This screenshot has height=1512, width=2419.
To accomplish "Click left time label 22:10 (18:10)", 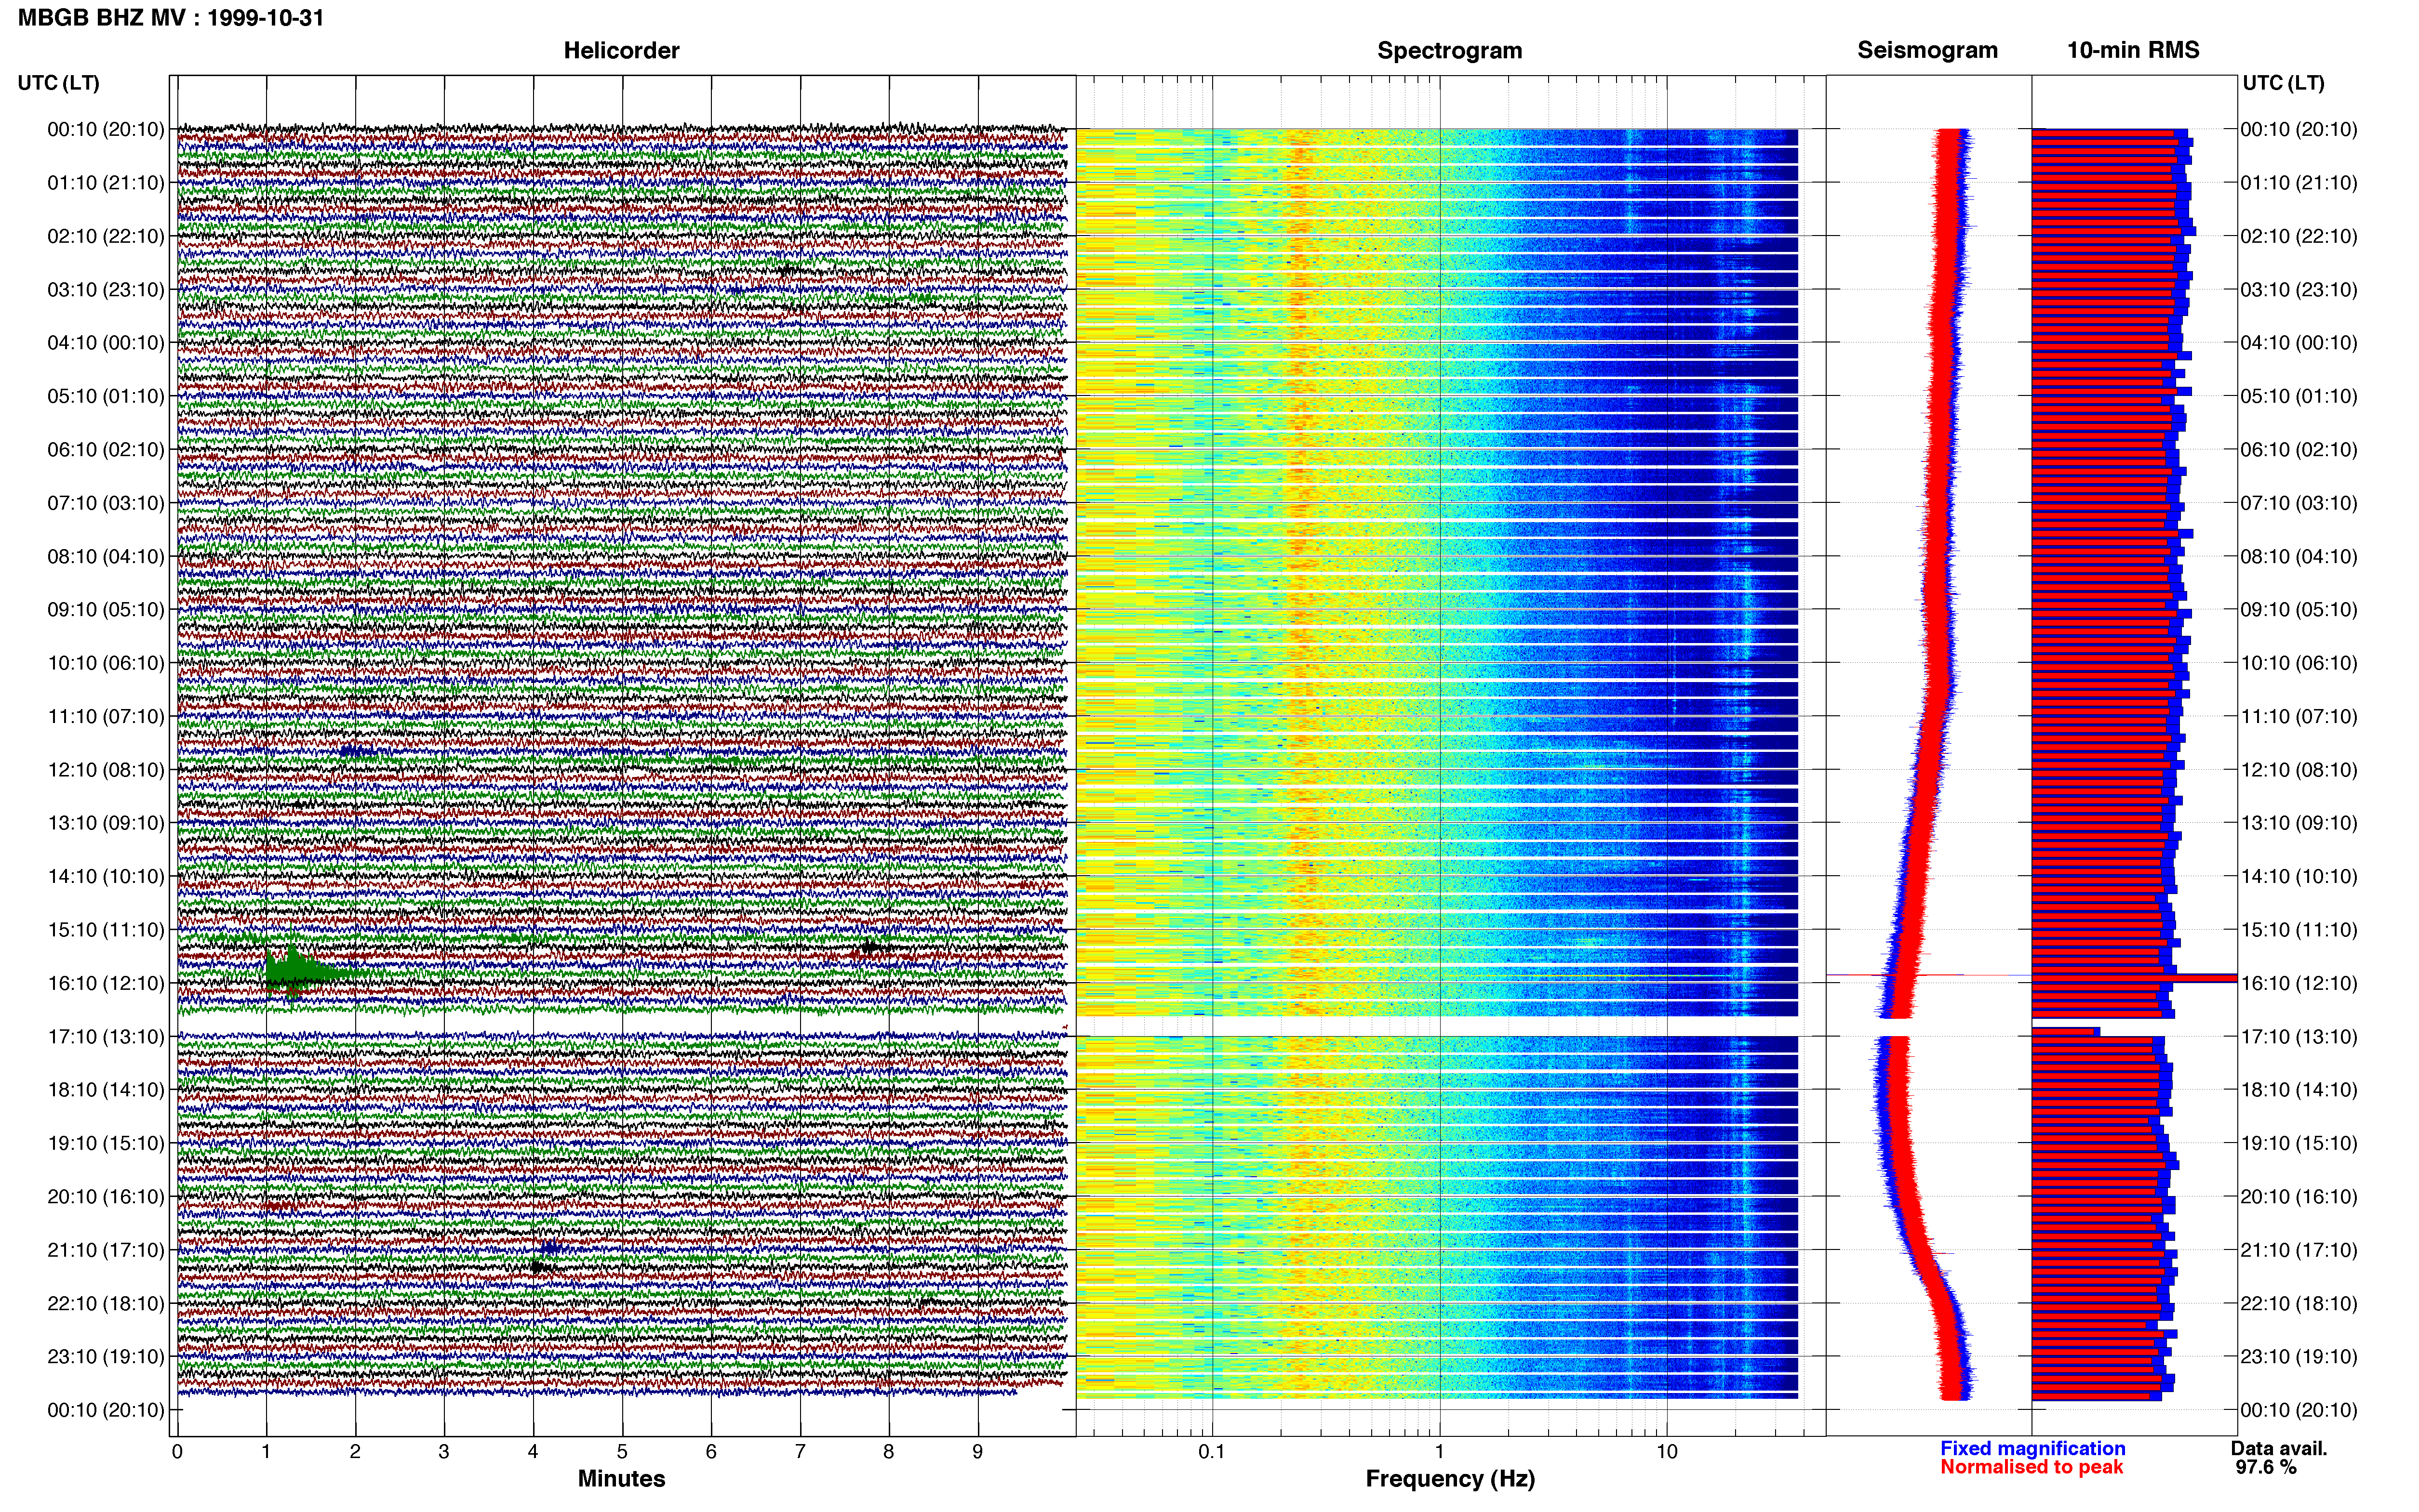I will 106,1303.
